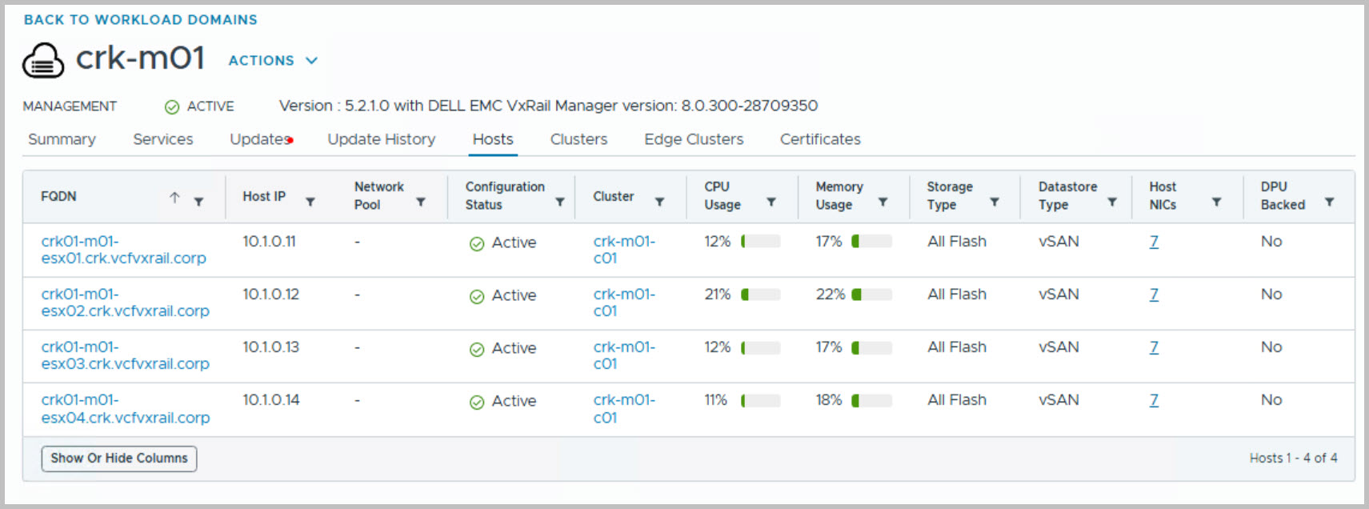Filter the Network Pool column
Screen dimensions: 1369x509
click(421, 202)
